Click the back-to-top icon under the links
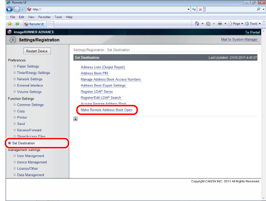 (x=75, y=119)
